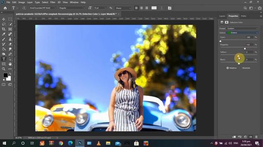Select the Frame tool
263x147 pixels.
click(x=10, y=29)
